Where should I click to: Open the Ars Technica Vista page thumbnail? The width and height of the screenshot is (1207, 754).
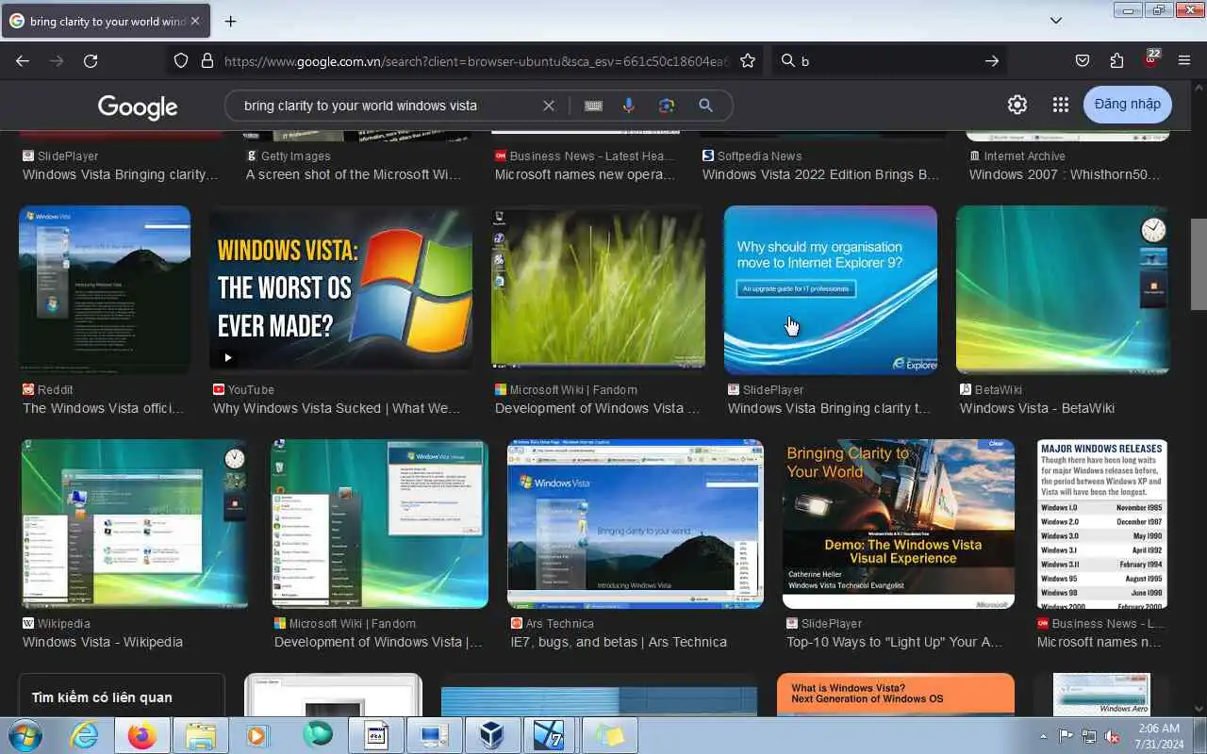[636, 524]
